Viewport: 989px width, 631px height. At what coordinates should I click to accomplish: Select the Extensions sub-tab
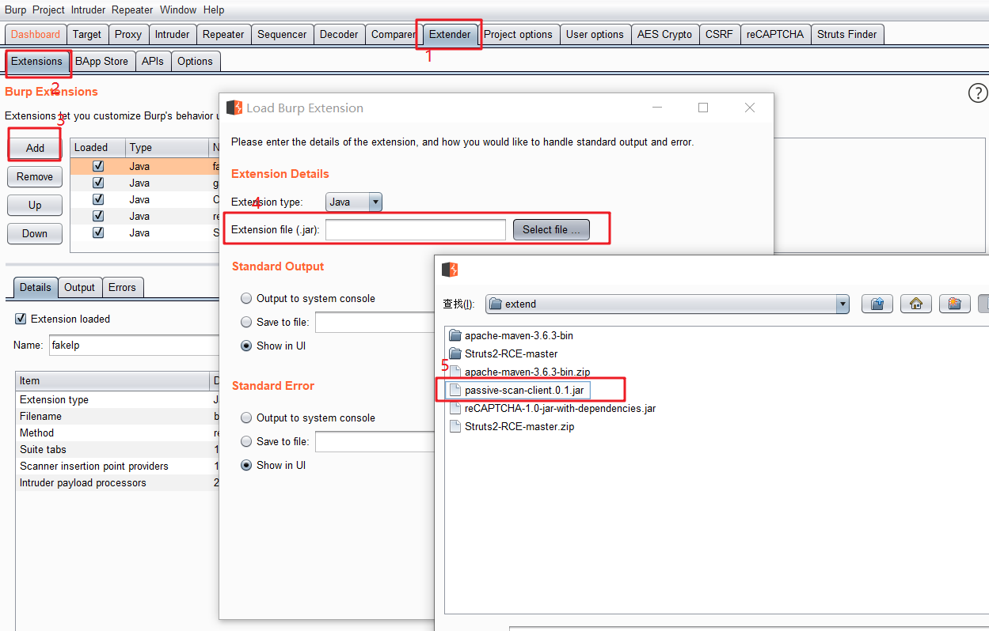point(36,61)
